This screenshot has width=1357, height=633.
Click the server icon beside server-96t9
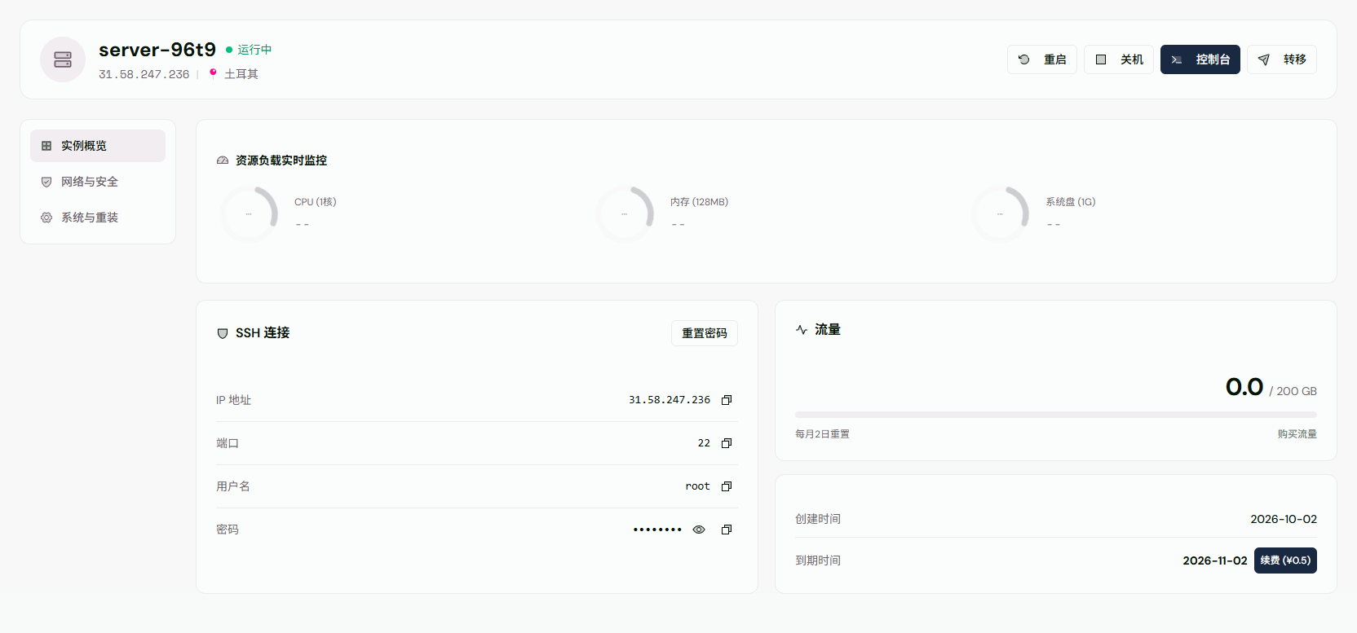63,59
